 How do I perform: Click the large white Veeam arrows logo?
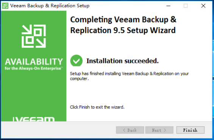click(34, 36)
